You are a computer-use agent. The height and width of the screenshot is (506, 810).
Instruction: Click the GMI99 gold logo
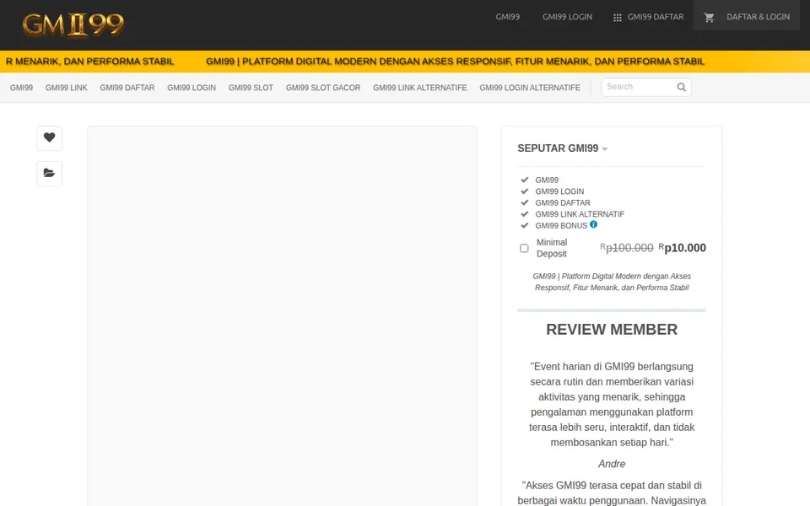click(73, 24)
